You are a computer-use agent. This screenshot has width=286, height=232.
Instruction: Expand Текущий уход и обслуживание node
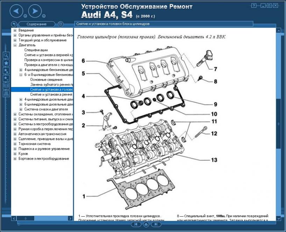(x=15, y=40)
